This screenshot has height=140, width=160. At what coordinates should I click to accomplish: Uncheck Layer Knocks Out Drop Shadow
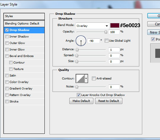point(79,95)
